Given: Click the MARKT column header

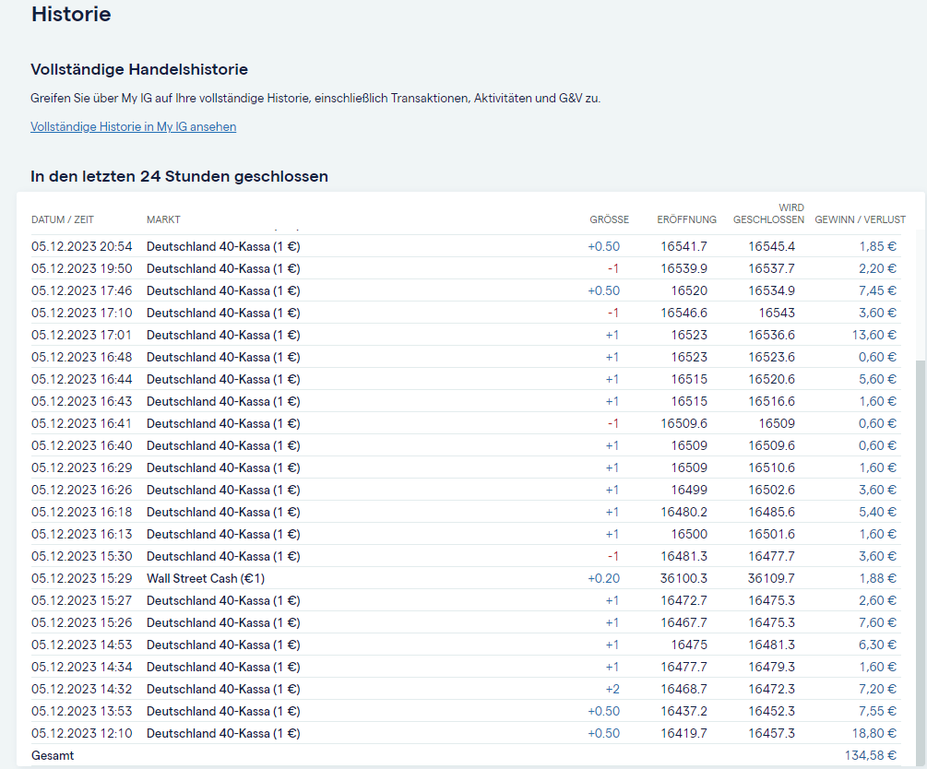Looking at the screenshot, I should click(x=163, y=219).
